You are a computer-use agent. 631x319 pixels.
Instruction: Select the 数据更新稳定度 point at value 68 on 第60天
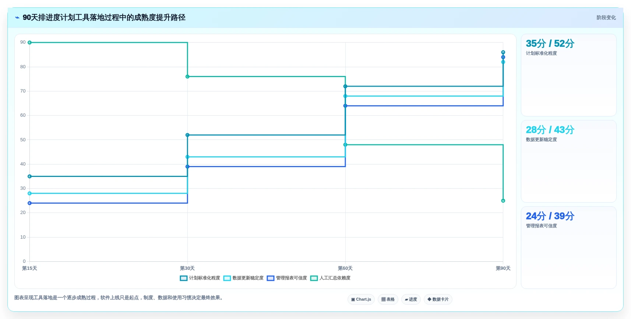[x=345, y=96]
